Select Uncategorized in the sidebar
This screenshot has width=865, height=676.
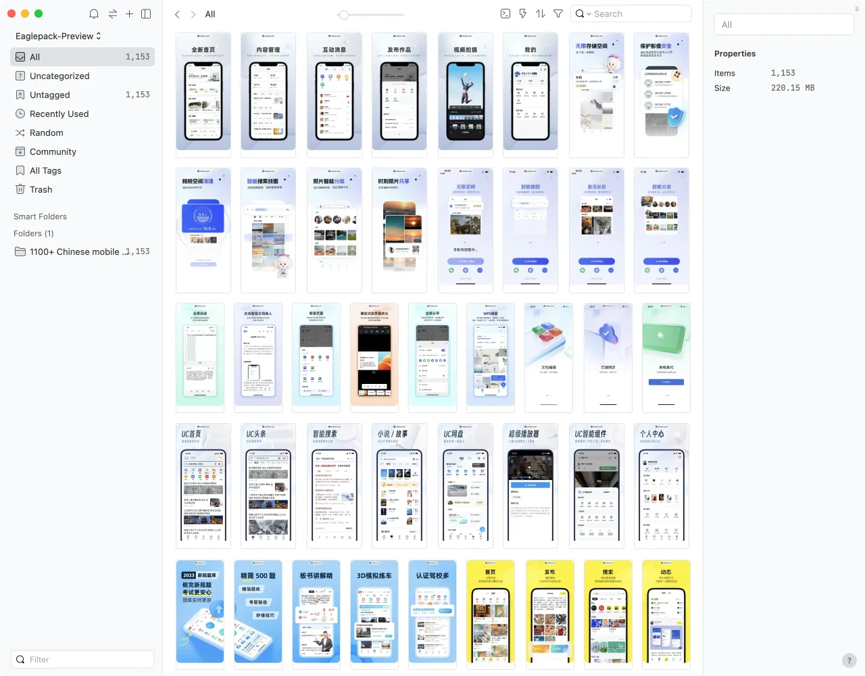tap(59, 76)
